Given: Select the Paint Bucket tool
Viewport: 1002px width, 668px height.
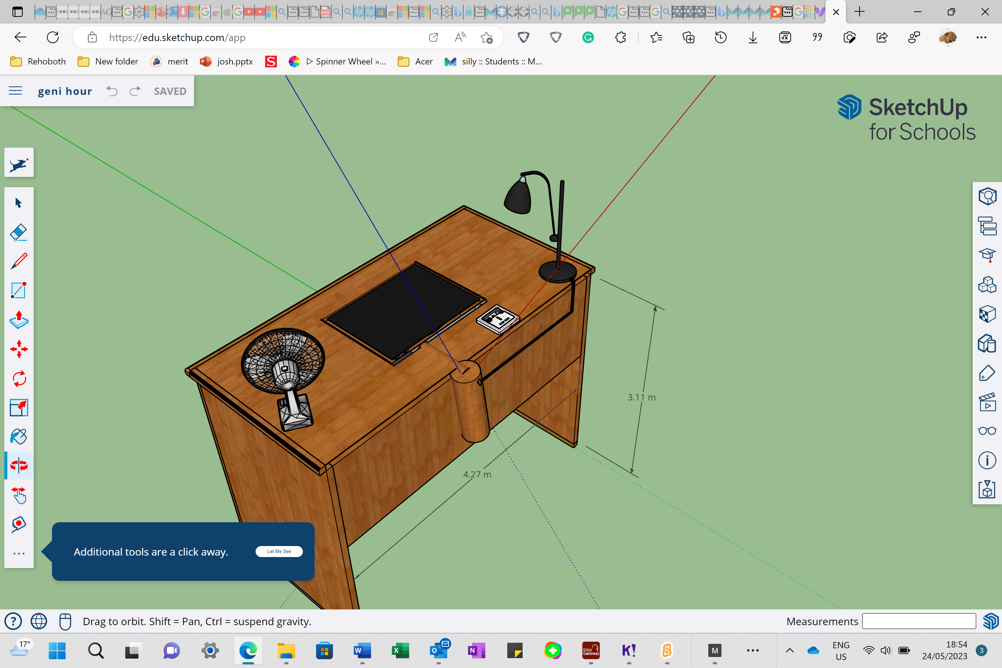Looking at the screenshot, I should click(19, 436).
